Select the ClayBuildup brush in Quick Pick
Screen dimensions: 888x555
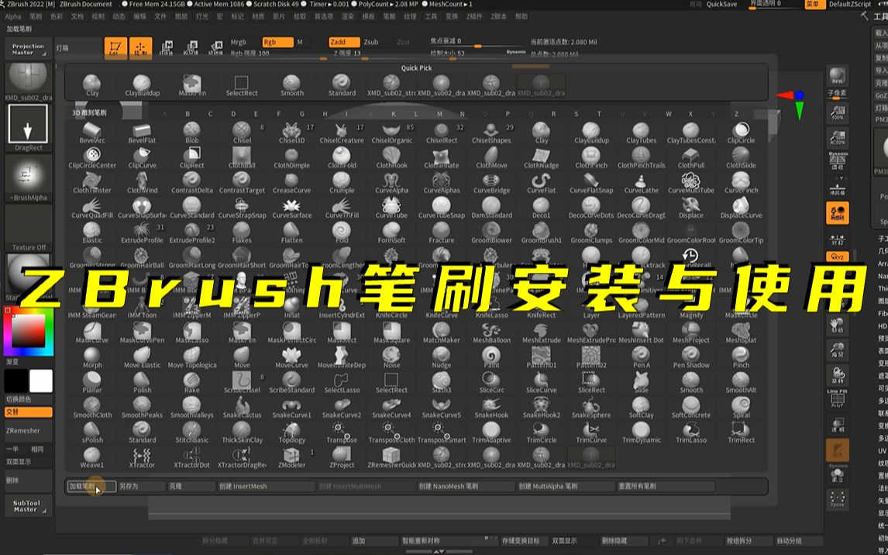pyautogui.click(x=140, y=82)
